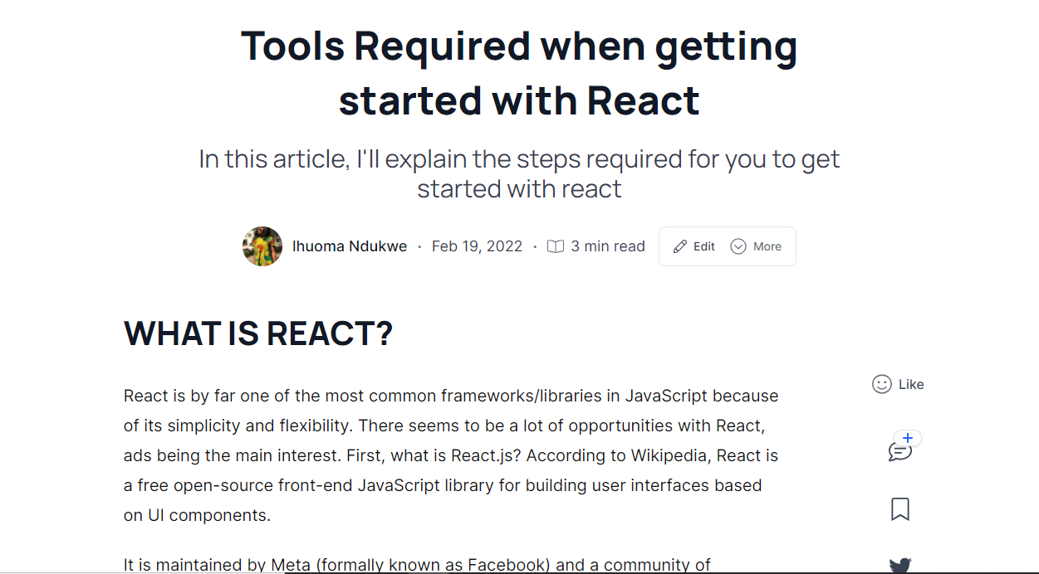Click the circled chevron icon beside More
1039x574 pixels.
coord(738,246)
